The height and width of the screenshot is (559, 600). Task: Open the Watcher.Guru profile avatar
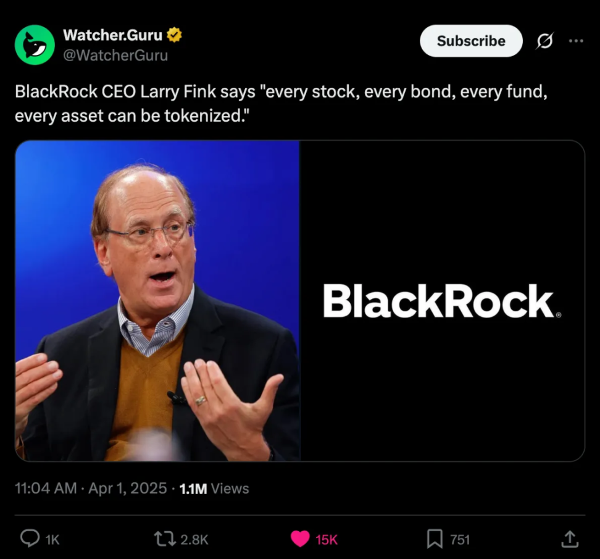[35, 45]
